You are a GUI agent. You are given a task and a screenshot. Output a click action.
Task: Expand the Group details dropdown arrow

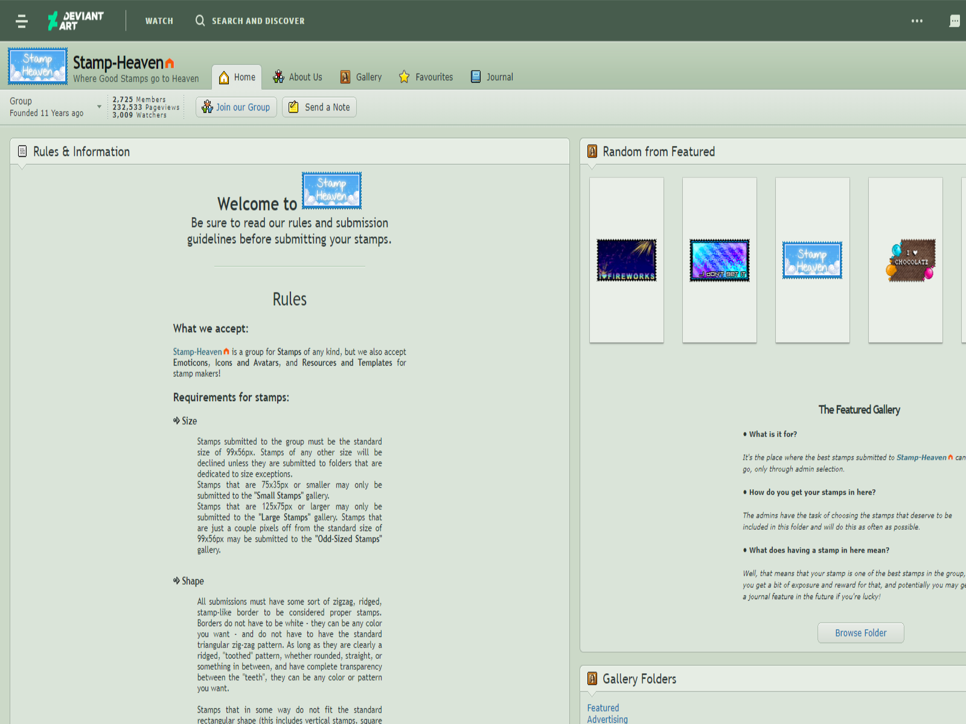click(100, 107)
